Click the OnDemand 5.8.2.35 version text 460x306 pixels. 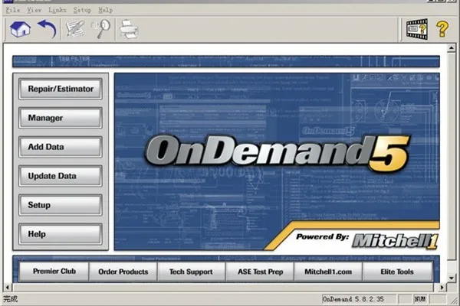click(353, 299)
